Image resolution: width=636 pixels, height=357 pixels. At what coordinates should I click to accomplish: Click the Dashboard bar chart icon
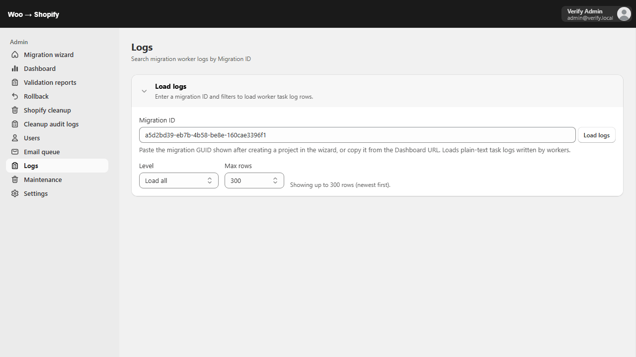point(15,68)
